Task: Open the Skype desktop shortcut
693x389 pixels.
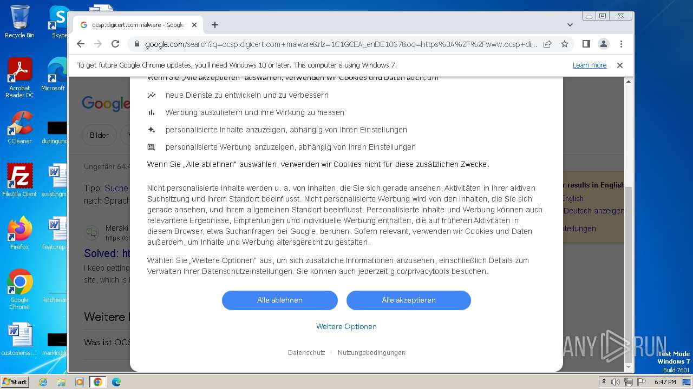Action: (58, 22)
